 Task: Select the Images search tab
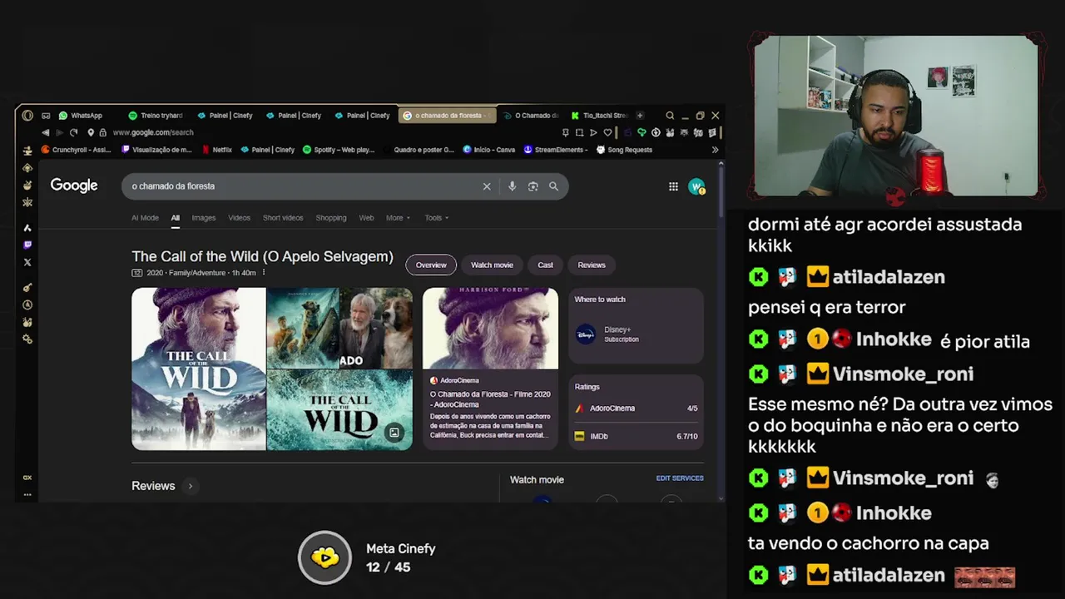coord(203,218)
